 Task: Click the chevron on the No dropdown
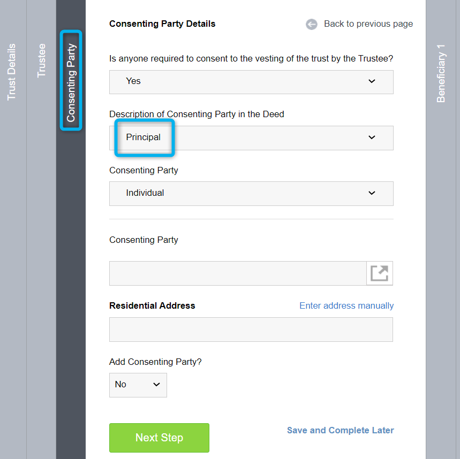click(156, 385)
